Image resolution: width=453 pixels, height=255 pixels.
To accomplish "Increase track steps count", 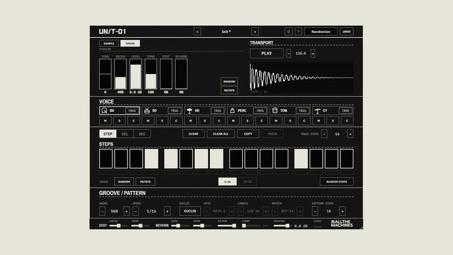I will [350, 134].
